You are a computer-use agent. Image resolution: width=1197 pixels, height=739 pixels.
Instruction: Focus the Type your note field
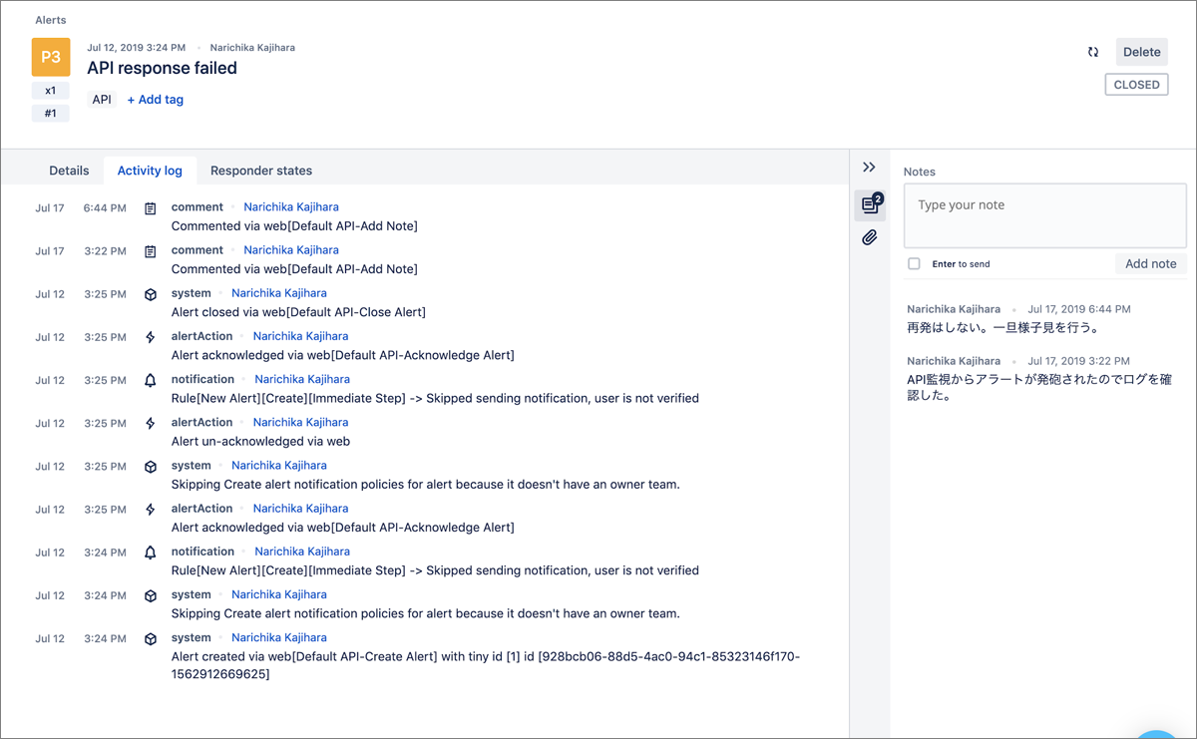point(1045,216)
